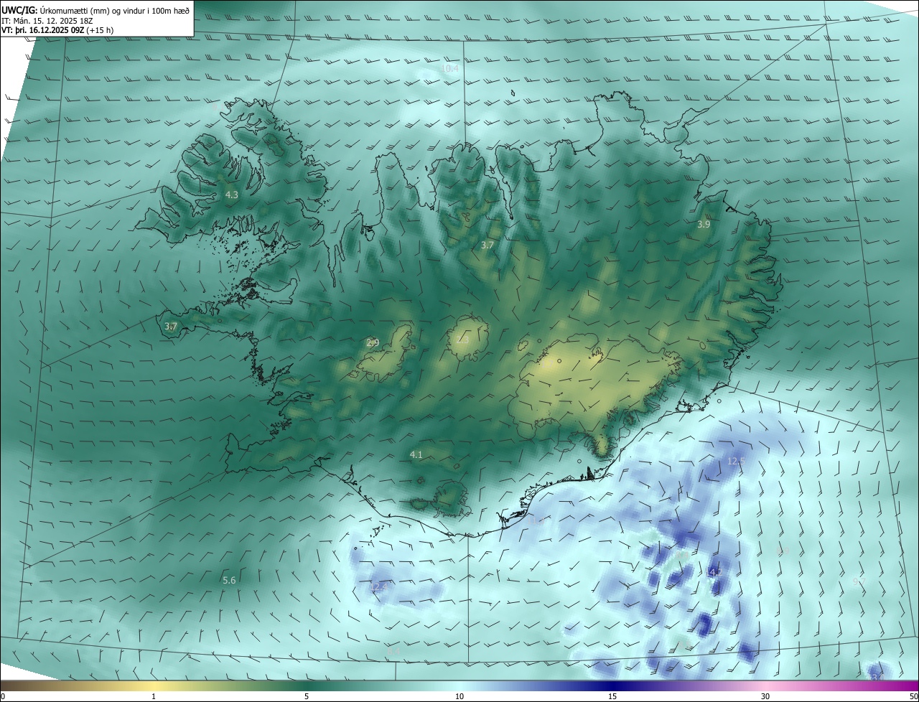
Task: Click the 1 tick on the color scale
Action: pos(154,696)
